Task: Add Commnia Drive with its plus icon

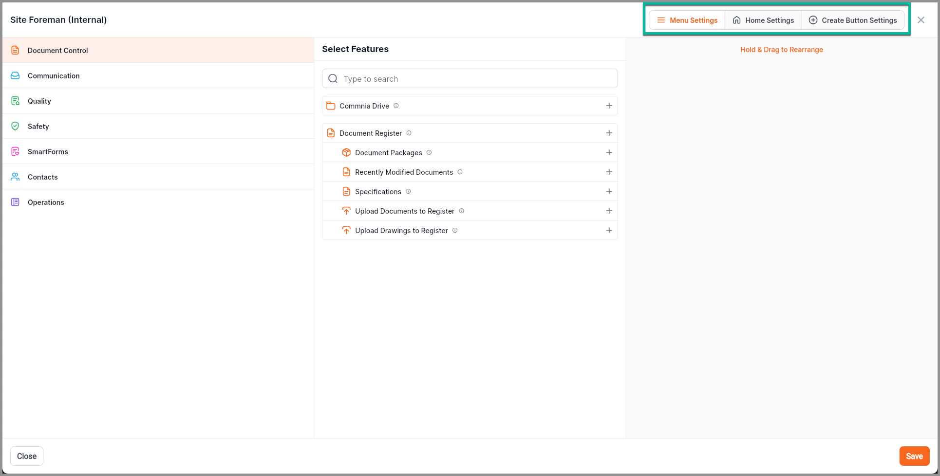Action: [609, 106]
